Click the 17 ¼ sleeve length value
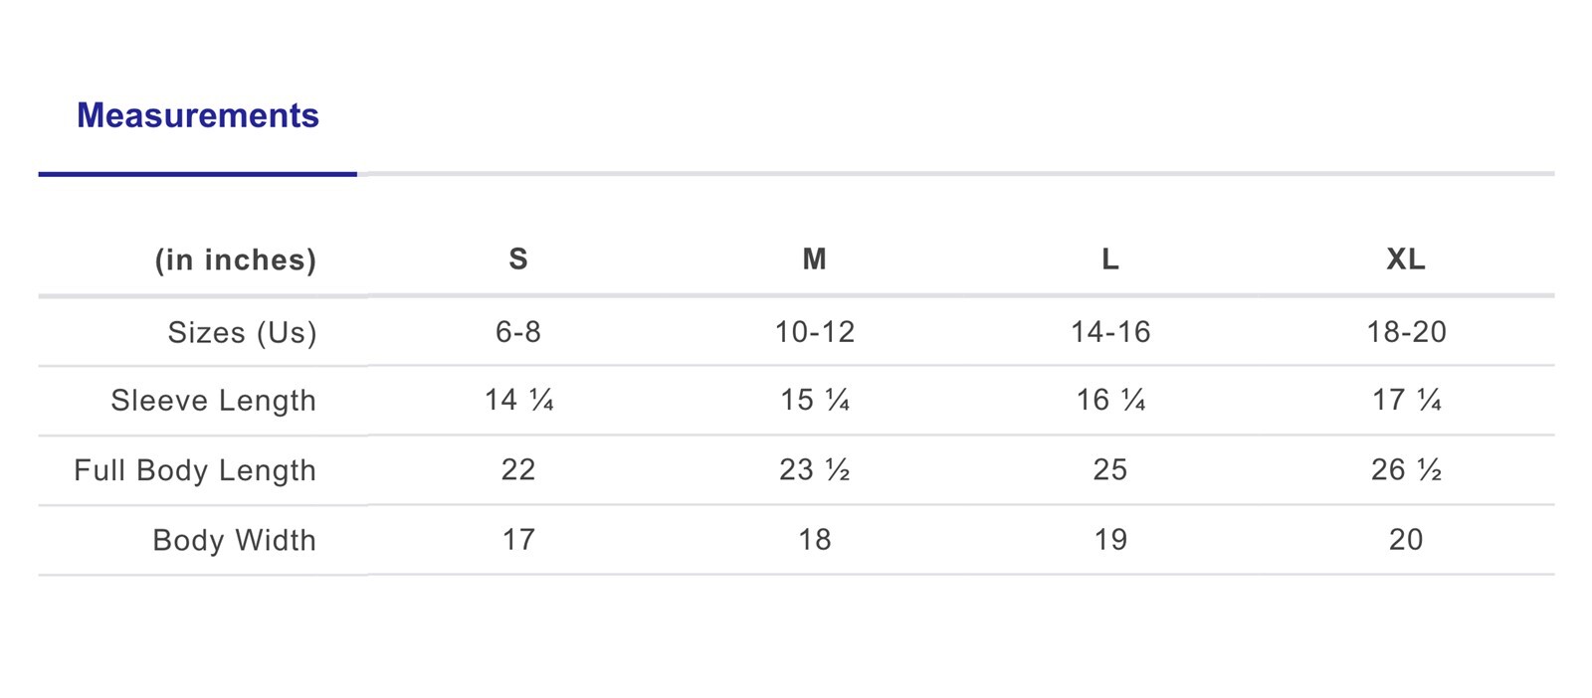 pyautogui.click(x=1406, y=401)
